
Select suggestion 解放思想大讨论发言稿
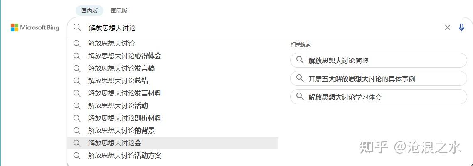pos(121,68)
